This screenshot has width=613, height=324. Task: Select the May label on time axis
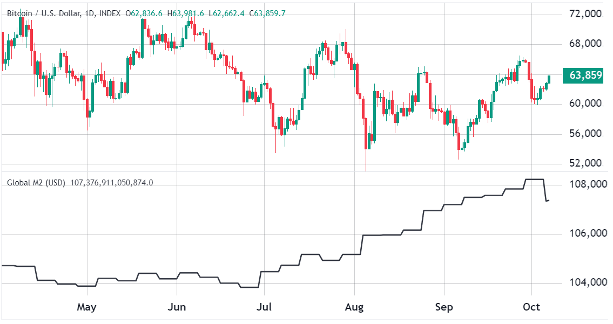86,307
